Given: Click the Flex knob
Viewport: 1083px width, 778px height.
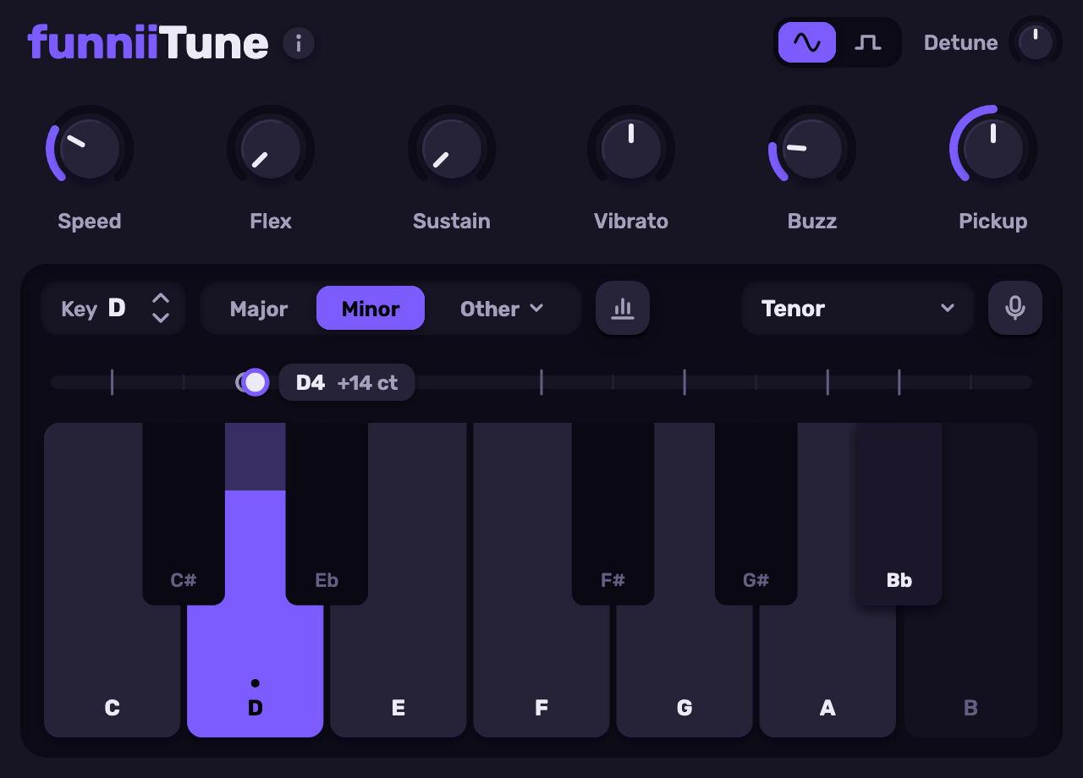Looking at the screenshot, I should click(x=271, y=149).
